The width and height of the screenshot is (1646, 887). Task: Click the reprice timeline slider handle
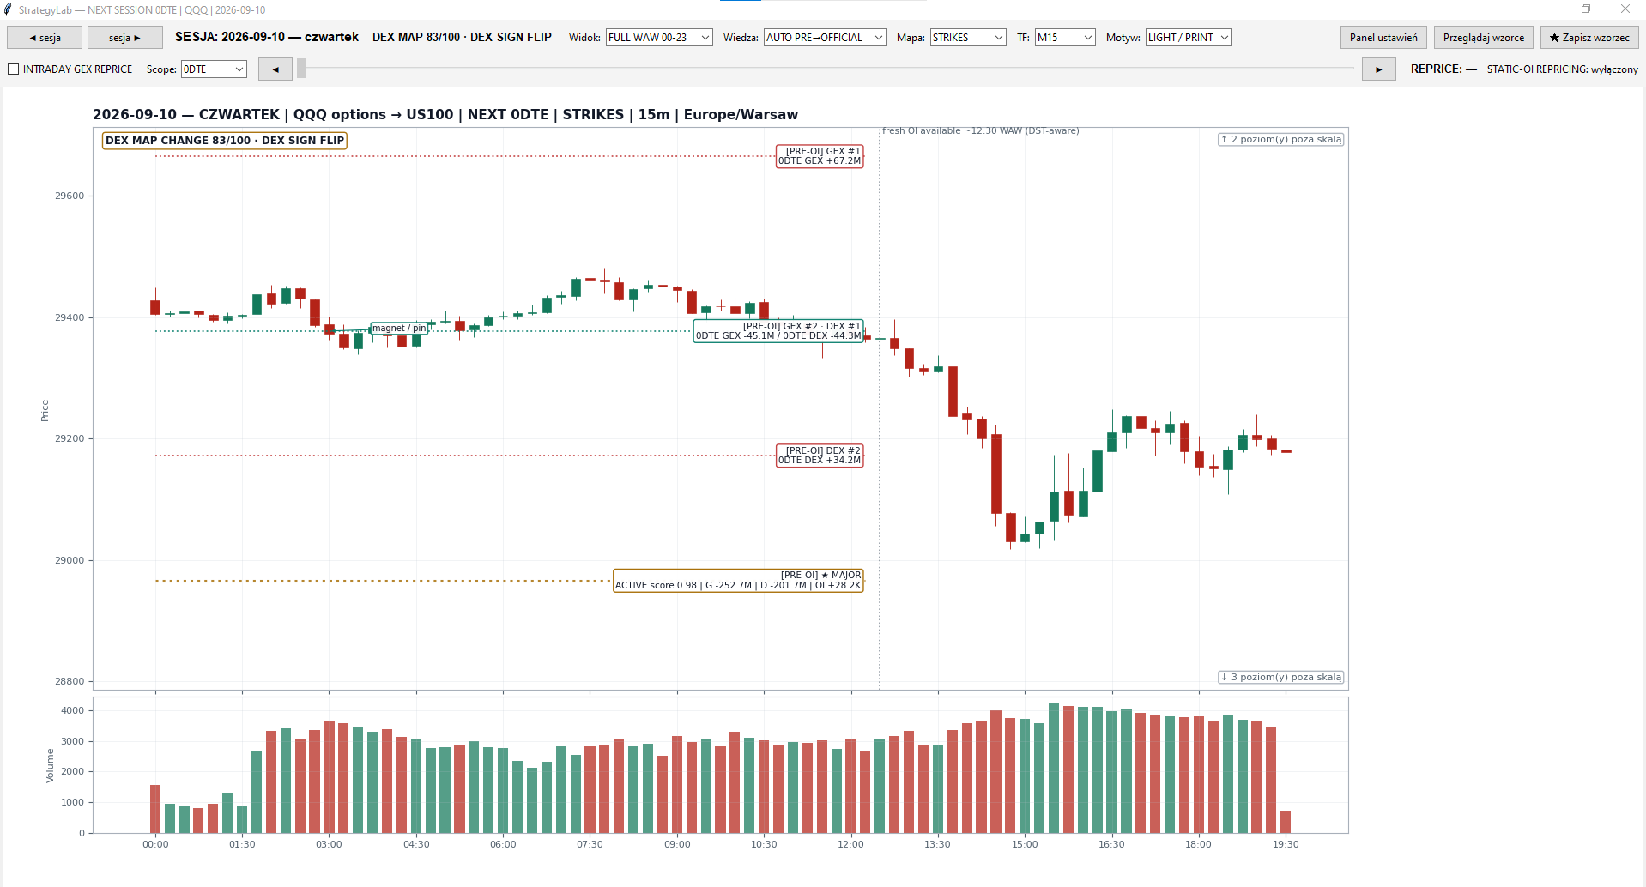pos(302,69)
